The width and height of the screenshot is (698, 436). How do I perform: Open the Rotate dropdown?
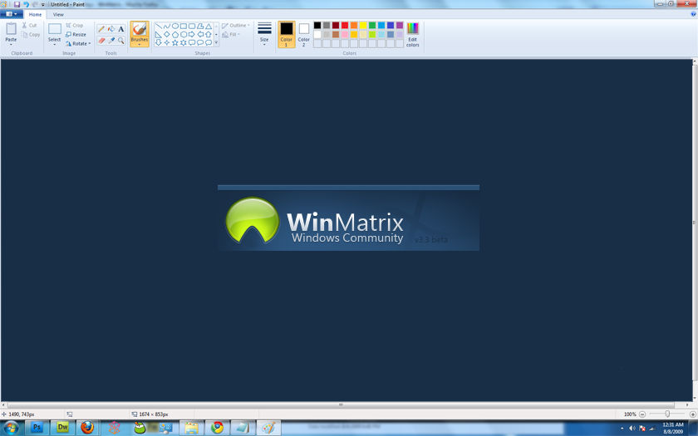click(78, 43)
